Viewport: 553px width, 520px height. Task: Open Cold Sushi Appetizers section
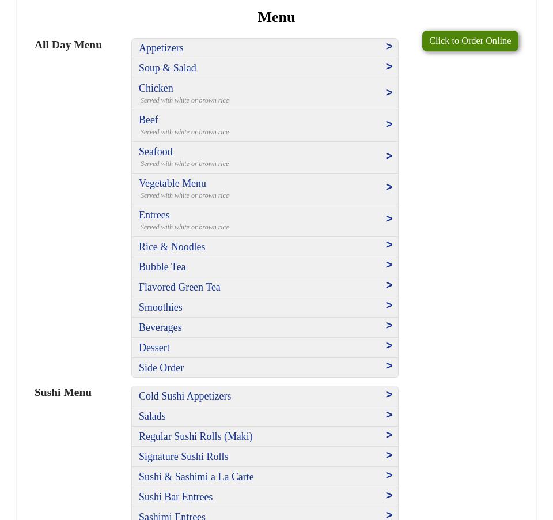[185, 396]
